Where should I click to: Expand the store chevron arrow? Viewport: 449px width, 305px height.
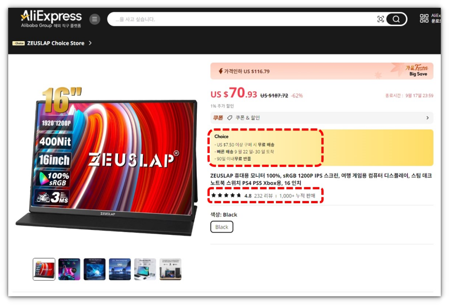[90, 43]
